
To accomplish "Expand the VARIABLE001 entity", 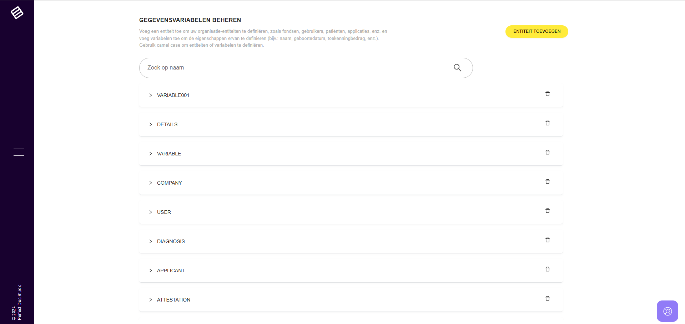I will (x=151, y=95).
